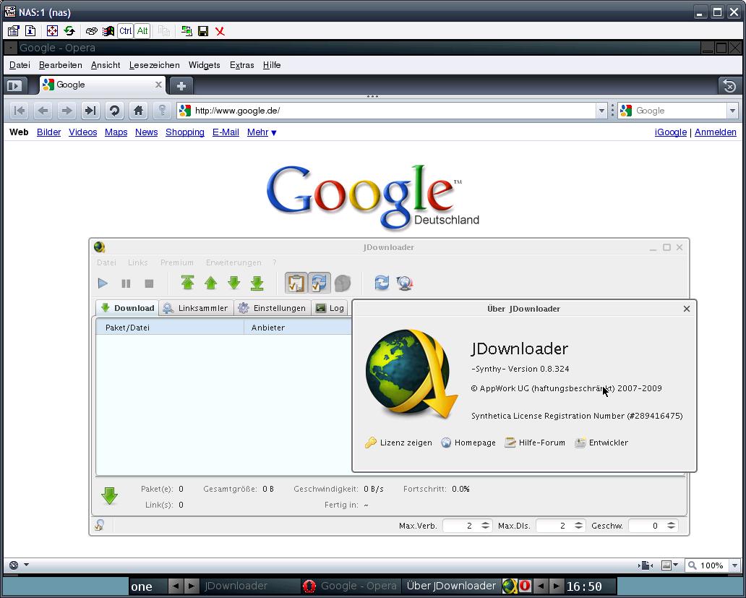This screenshot has width=746, height=598.
Task: Toggle Opera side panel button
Action: pos(14,85)
